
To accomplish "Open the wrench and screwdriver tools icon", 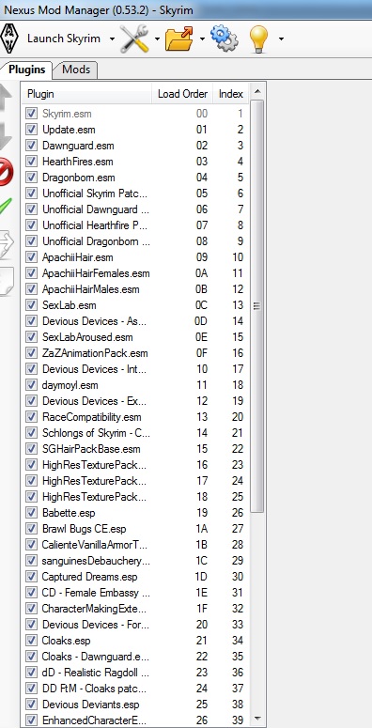I will (x=134, y=39).
